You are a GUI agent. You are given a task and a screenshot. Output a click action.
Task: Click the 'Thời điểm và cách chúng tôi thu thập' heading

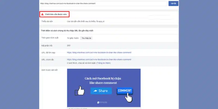click(67, 31)
